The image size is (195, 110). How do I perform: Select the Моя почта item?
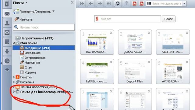point(27,43)
